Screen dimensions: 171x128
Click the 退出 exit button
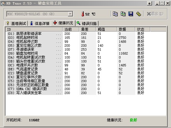155,14
